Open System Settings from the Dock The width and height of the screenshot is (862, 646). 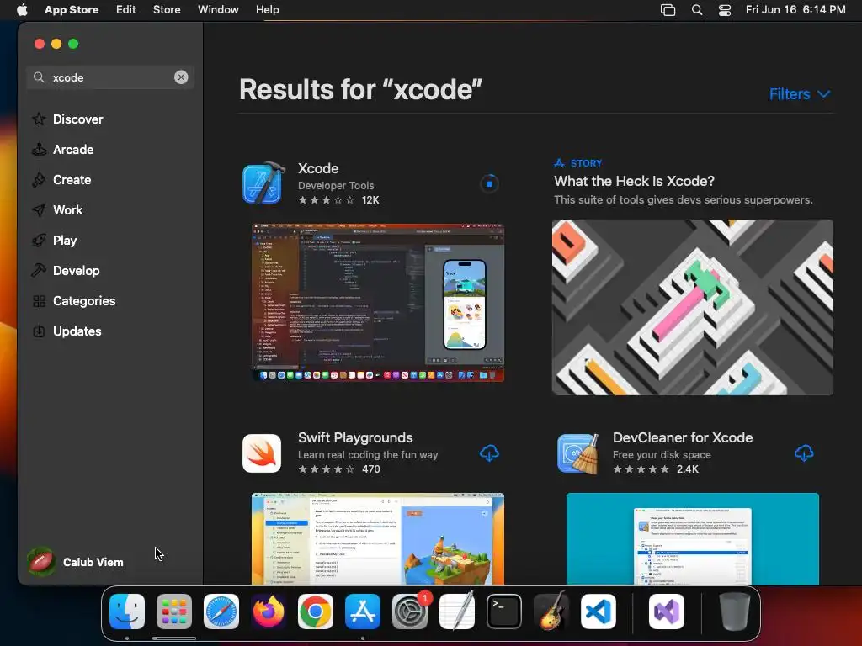click(410, 612)
